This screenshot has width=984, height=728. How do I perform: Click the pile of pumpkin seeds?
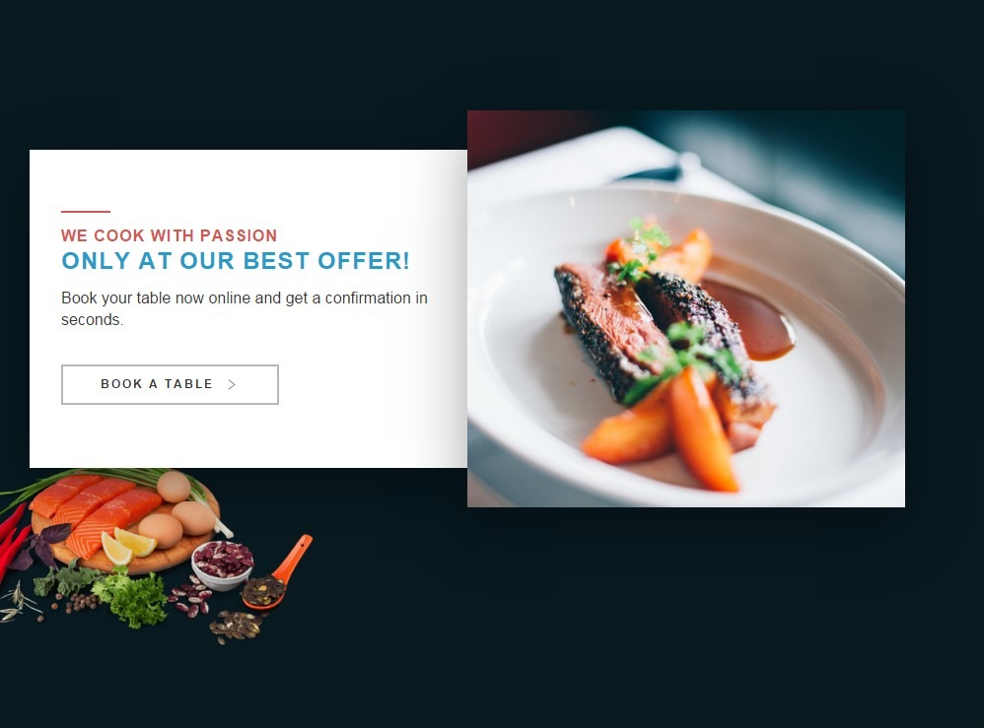point(237,626)
